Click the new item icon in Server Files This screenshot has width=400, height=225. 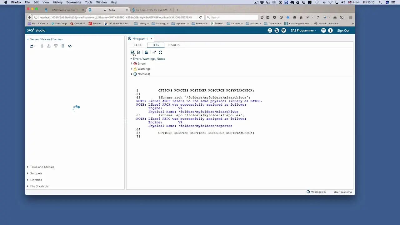(x=32, y=46)
